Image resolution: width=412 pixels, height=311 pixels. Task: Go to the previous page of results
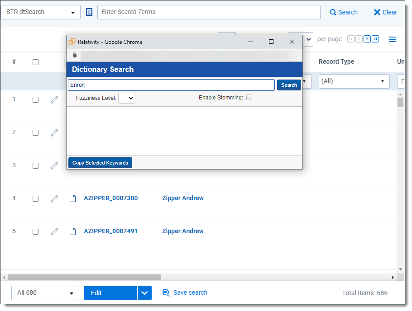click(359, 39)
